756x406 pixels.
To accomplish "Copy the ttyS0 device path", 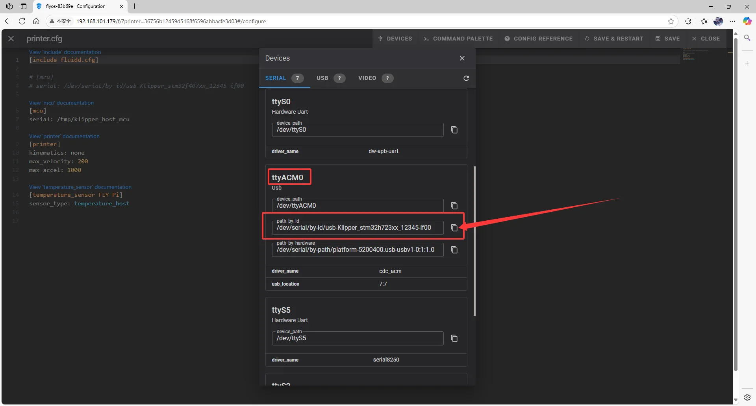I will click(x=454, y=130).
